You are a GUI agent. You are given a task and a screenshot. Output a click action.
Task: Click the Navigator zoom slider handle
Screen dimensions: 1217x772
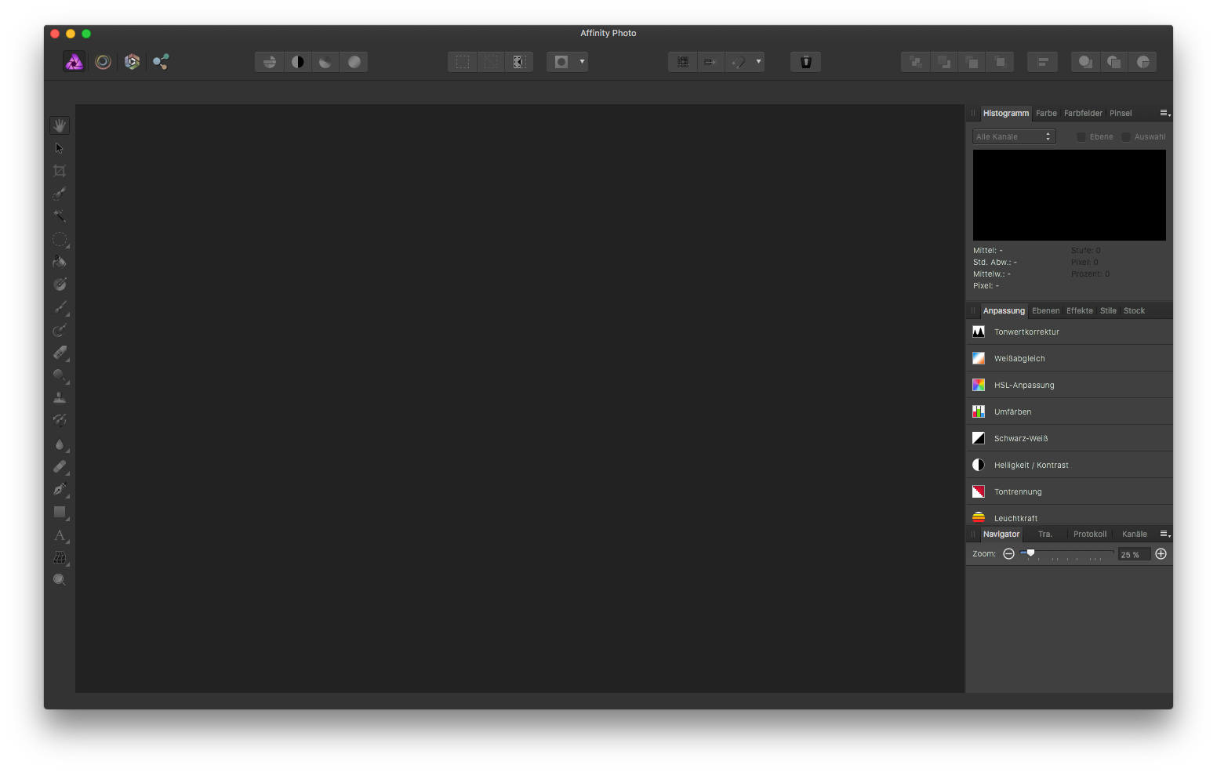tap(1030, 553)
